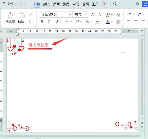The height and width of the screenshot is (139, 148).
Task: Expand the superscript dropdown arrow
Action: coord(81,22)
